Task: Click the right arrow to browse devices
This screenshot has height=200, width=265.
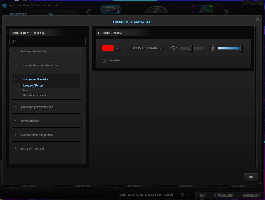Action: tap(227, 12)
